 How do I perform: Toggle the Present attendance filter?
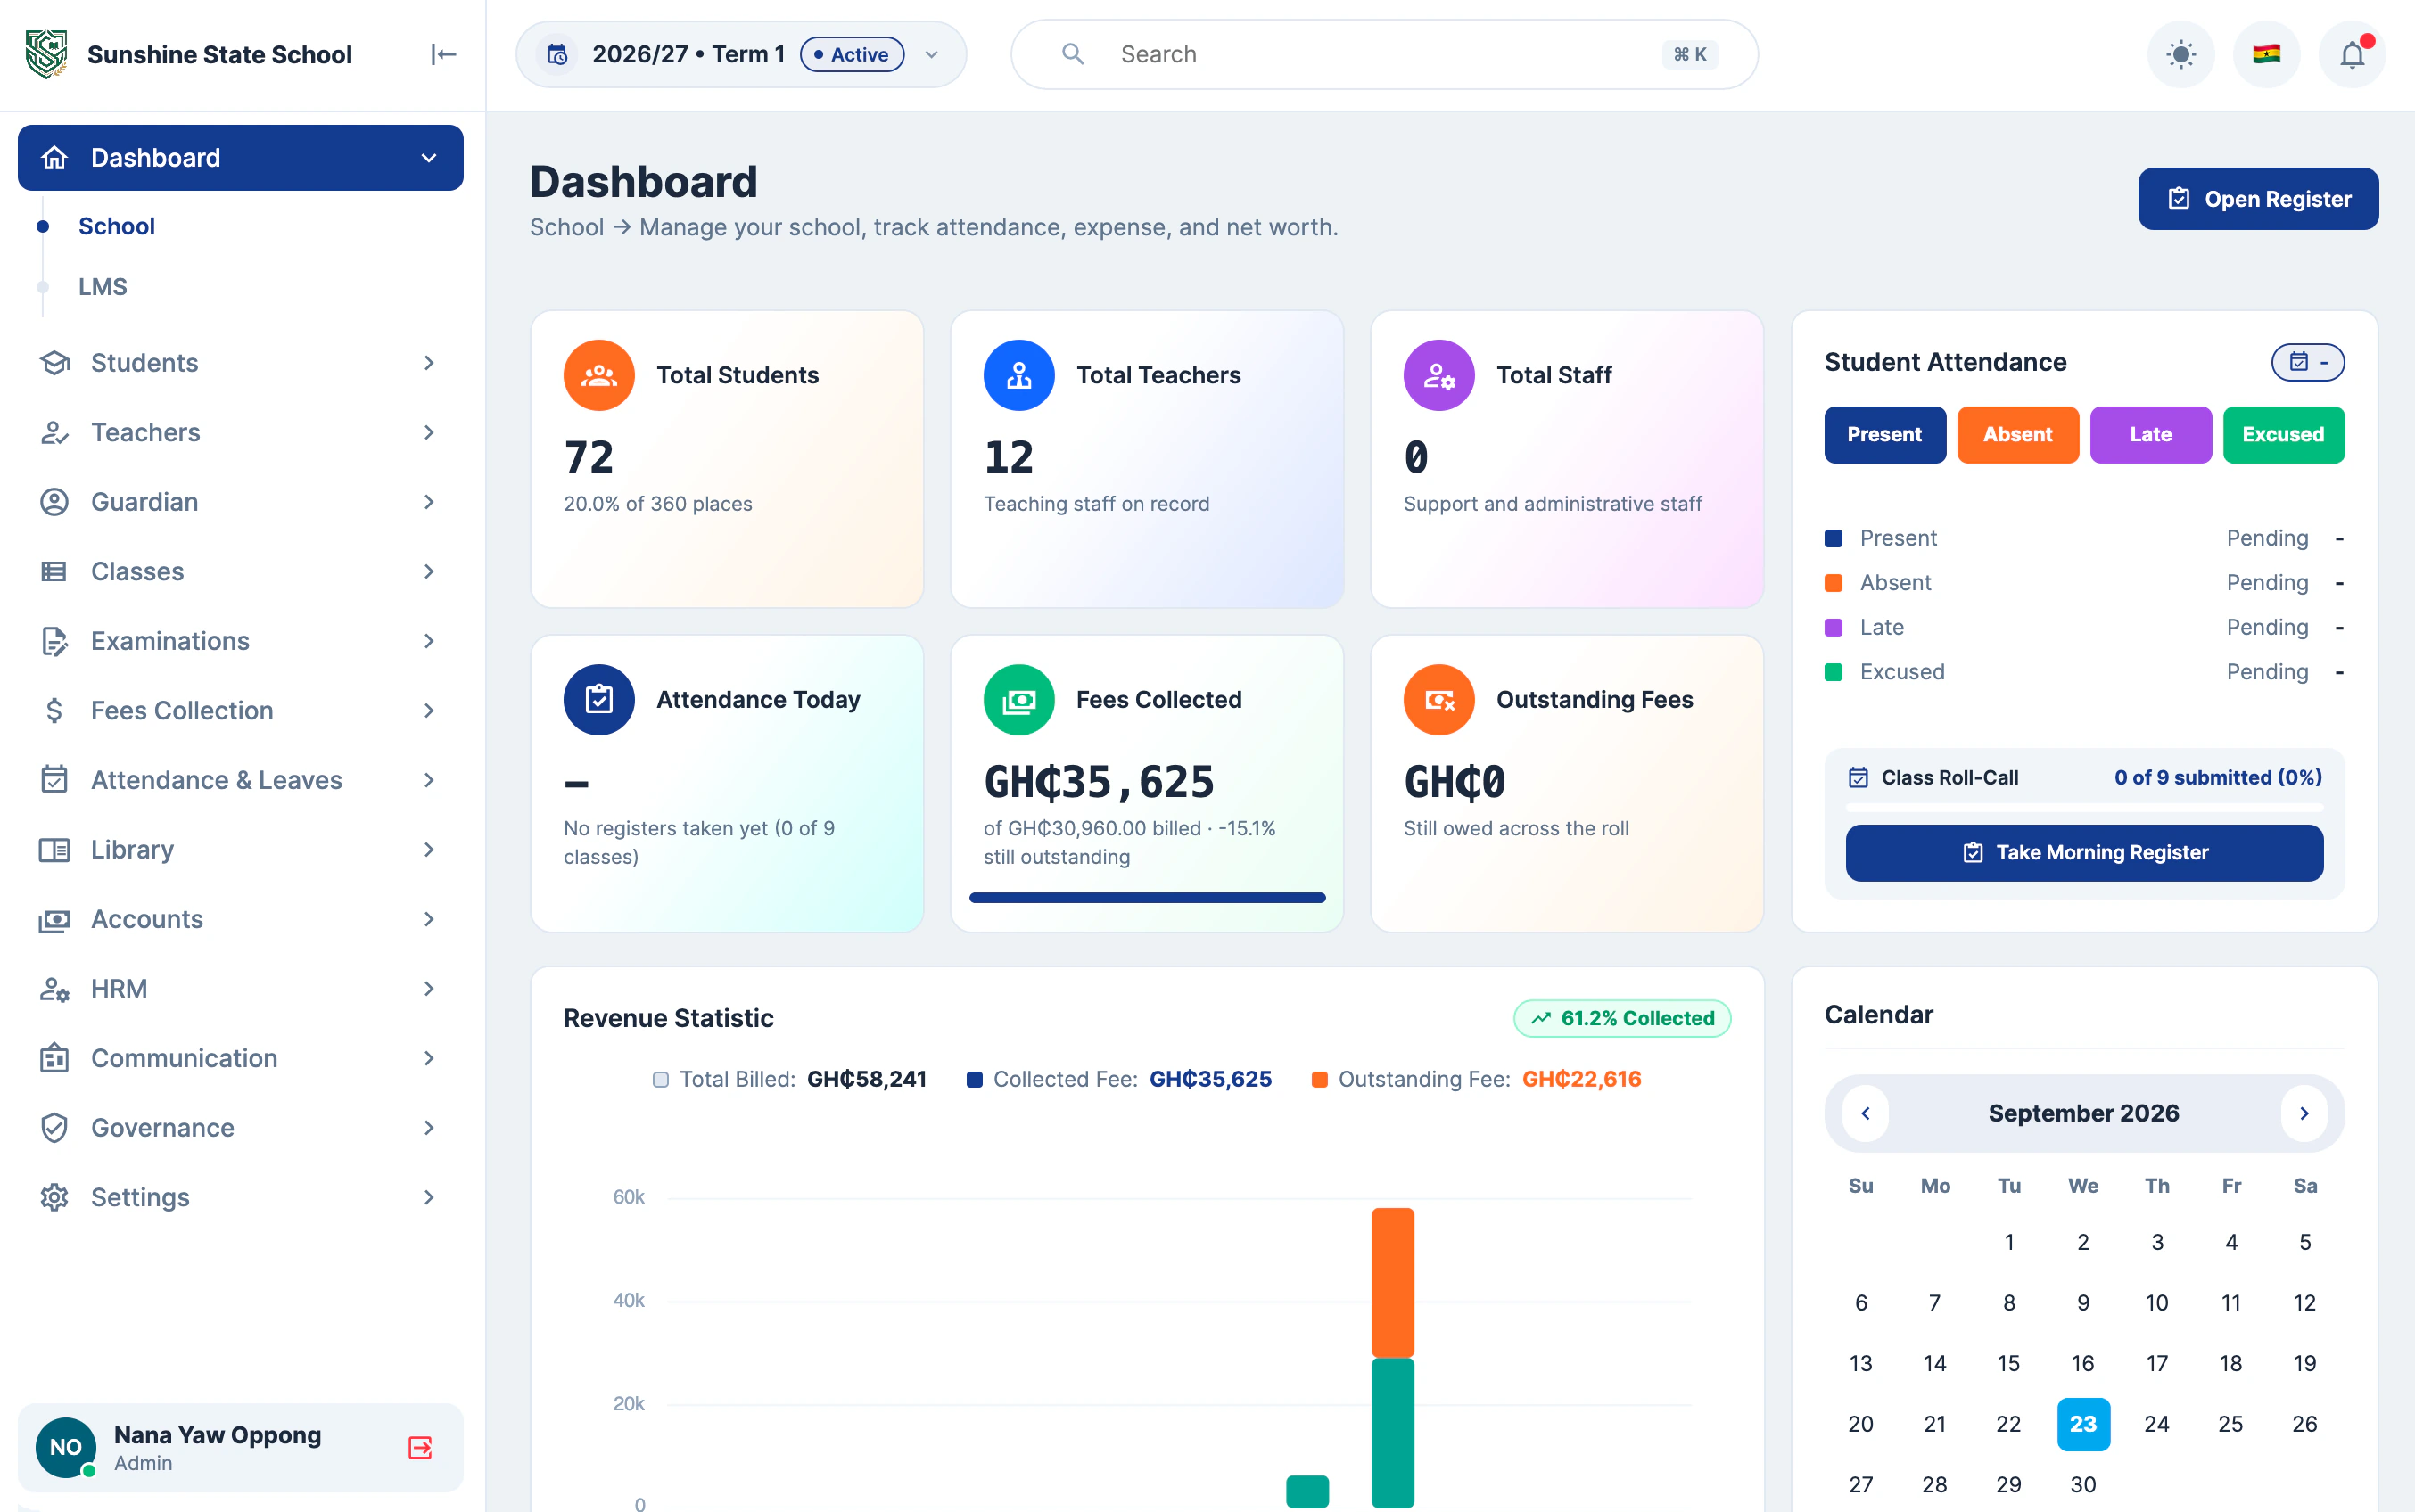tap(1885, 435)
